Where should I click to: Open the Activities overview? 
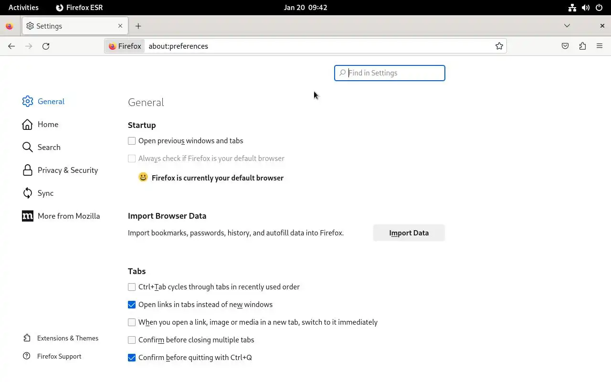tap(23, 8)
